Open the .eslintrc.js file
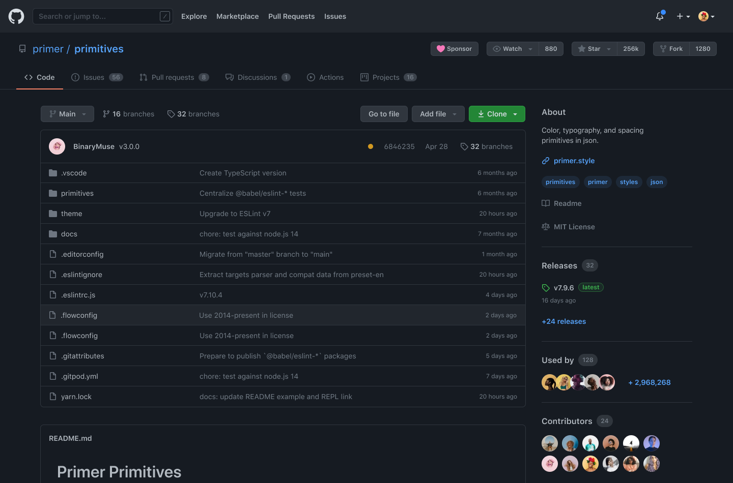 tap(78, 295)
